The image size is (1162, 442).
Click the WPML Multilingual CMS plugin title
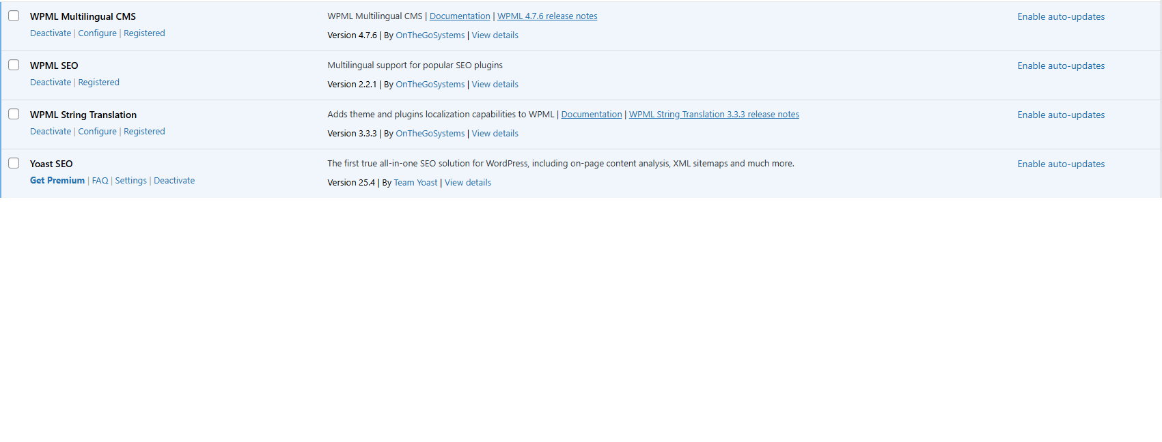coord(83,16)
